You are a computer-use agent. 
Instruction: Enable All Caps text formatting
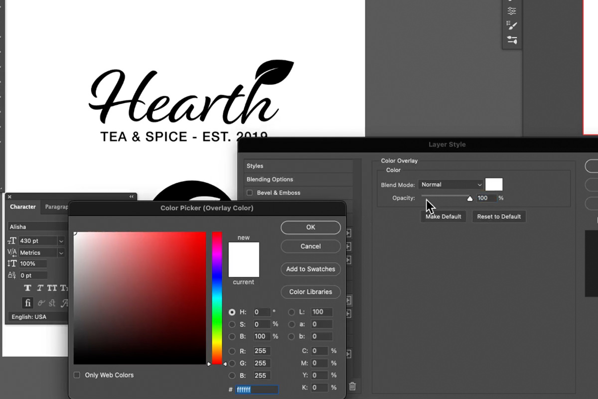51,288
